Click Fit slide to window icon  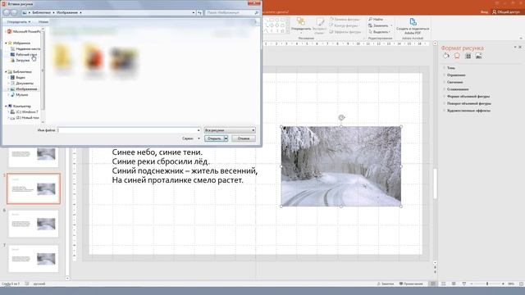pos(522,284)
